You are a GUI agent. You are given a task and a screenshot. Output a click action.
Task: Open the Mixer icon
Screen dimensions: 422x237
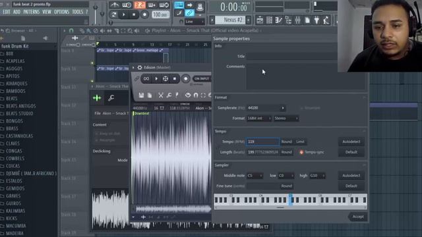pyautogui.click(x=297, y=20)
